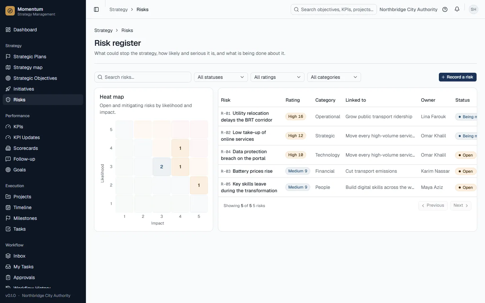Toggle the sidebar collapse icon
The image size is (485, 303).
pos(96,9)
